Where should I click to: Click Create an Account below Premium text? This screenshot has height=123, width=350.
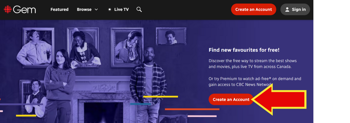click(x=231, y=99)
